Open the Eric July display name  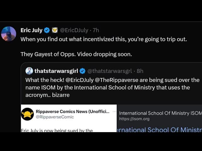[32, 31]
